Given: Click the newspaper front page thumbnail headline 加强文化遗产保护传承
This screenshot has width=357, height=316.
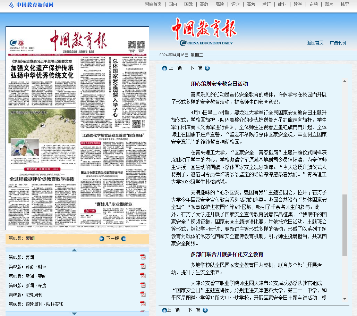Looking at the screenshot, I should (x=42, y=68).
